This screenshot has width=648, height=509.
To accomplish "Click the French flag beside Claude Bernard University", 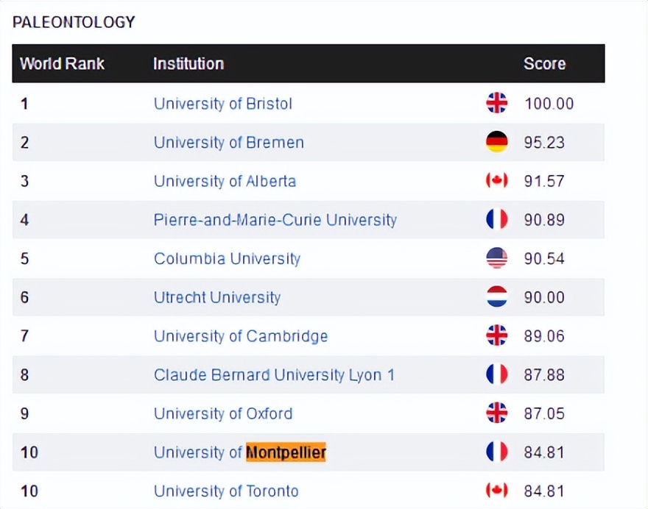I will 497,374.
